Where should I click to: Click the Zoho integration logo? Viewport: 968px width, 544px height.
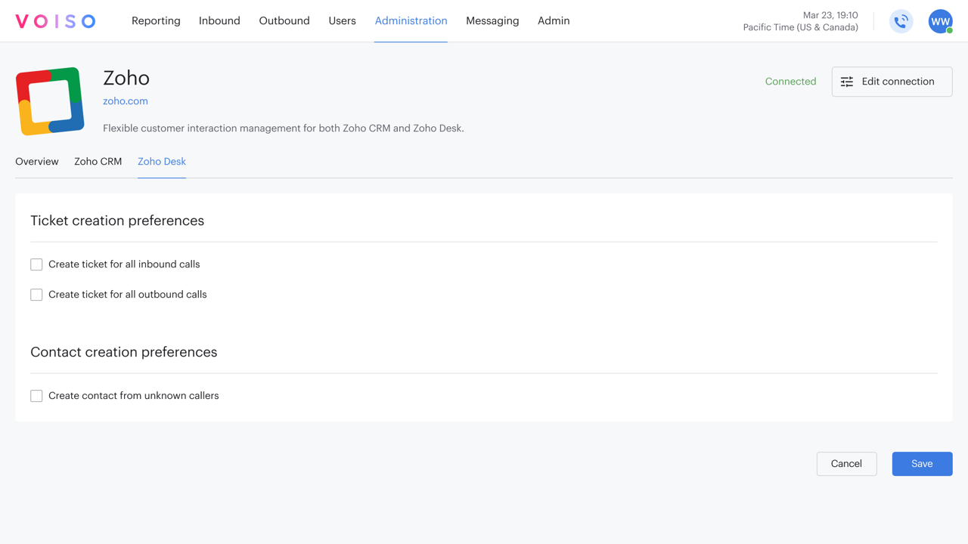point(50,101)
